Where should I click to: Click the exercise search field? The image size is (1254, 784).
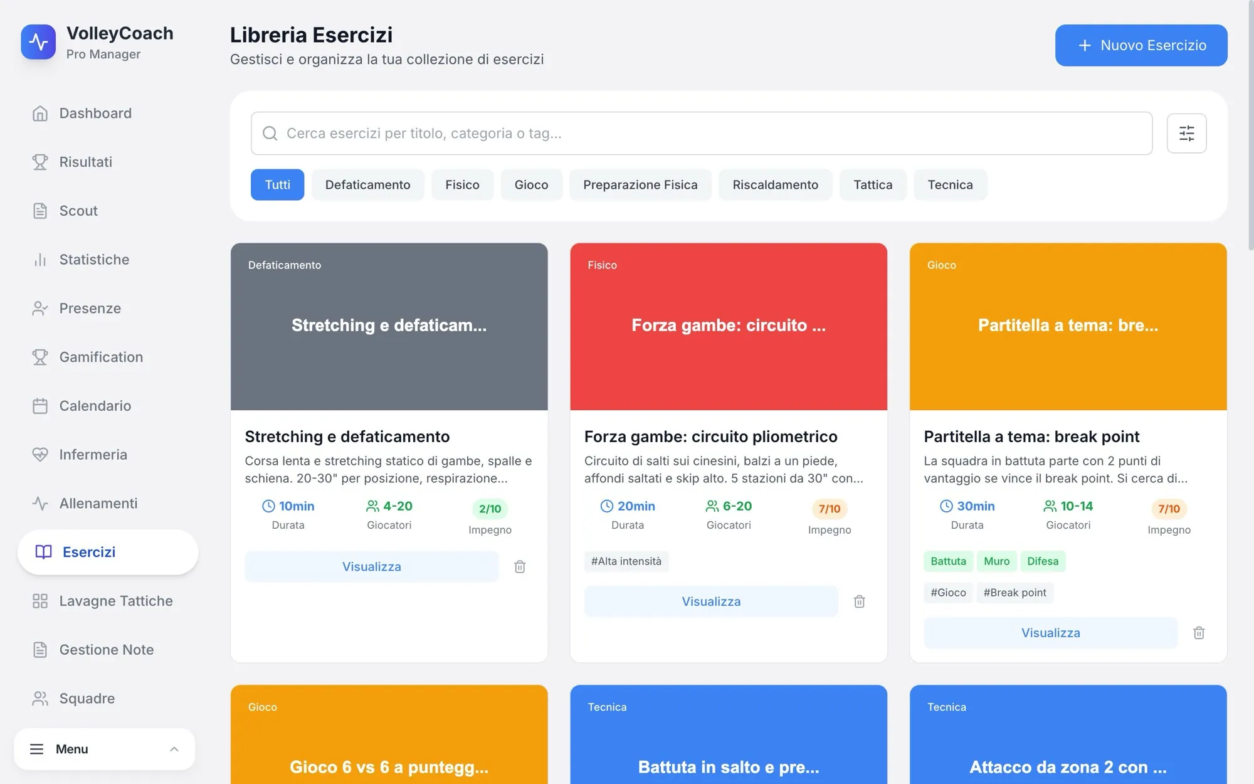702,133
